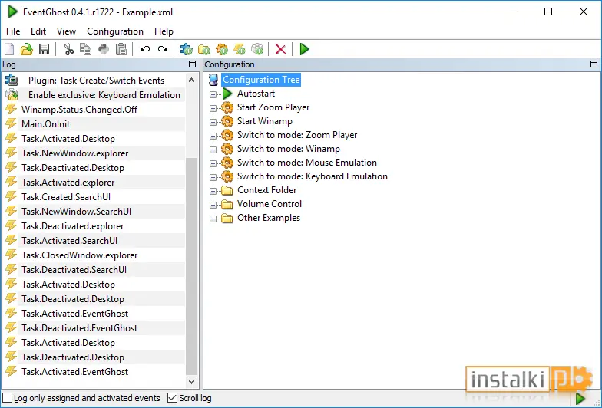Screen dimensions: 602x408
Task: Save the configuration with floppy icon
Action: pyautogui.click(x=45, y=49)
